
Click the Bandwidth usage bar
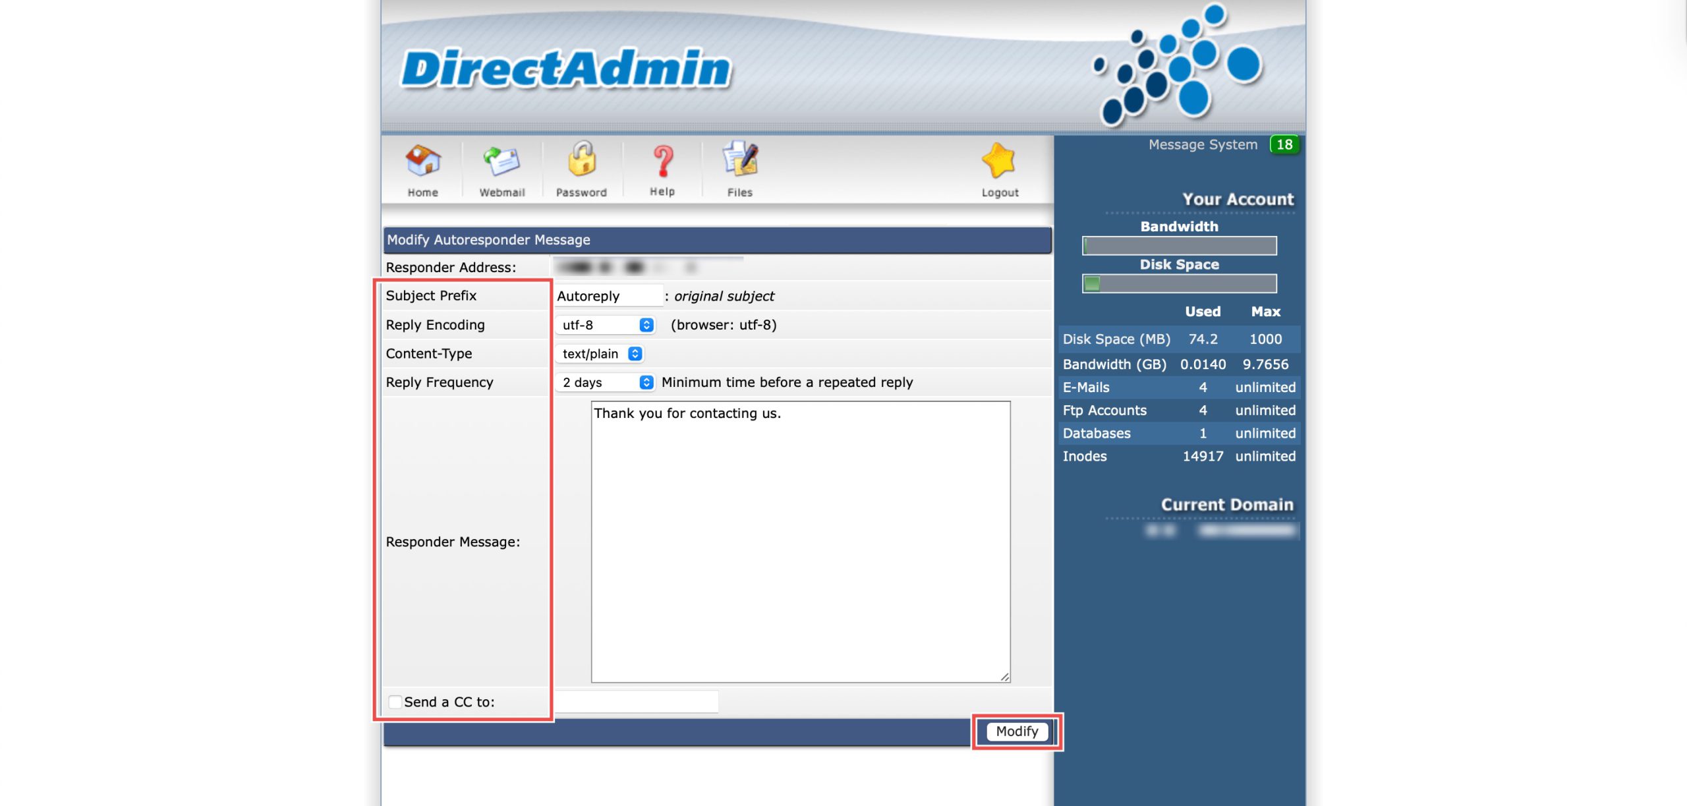[x=1179, y=246]
